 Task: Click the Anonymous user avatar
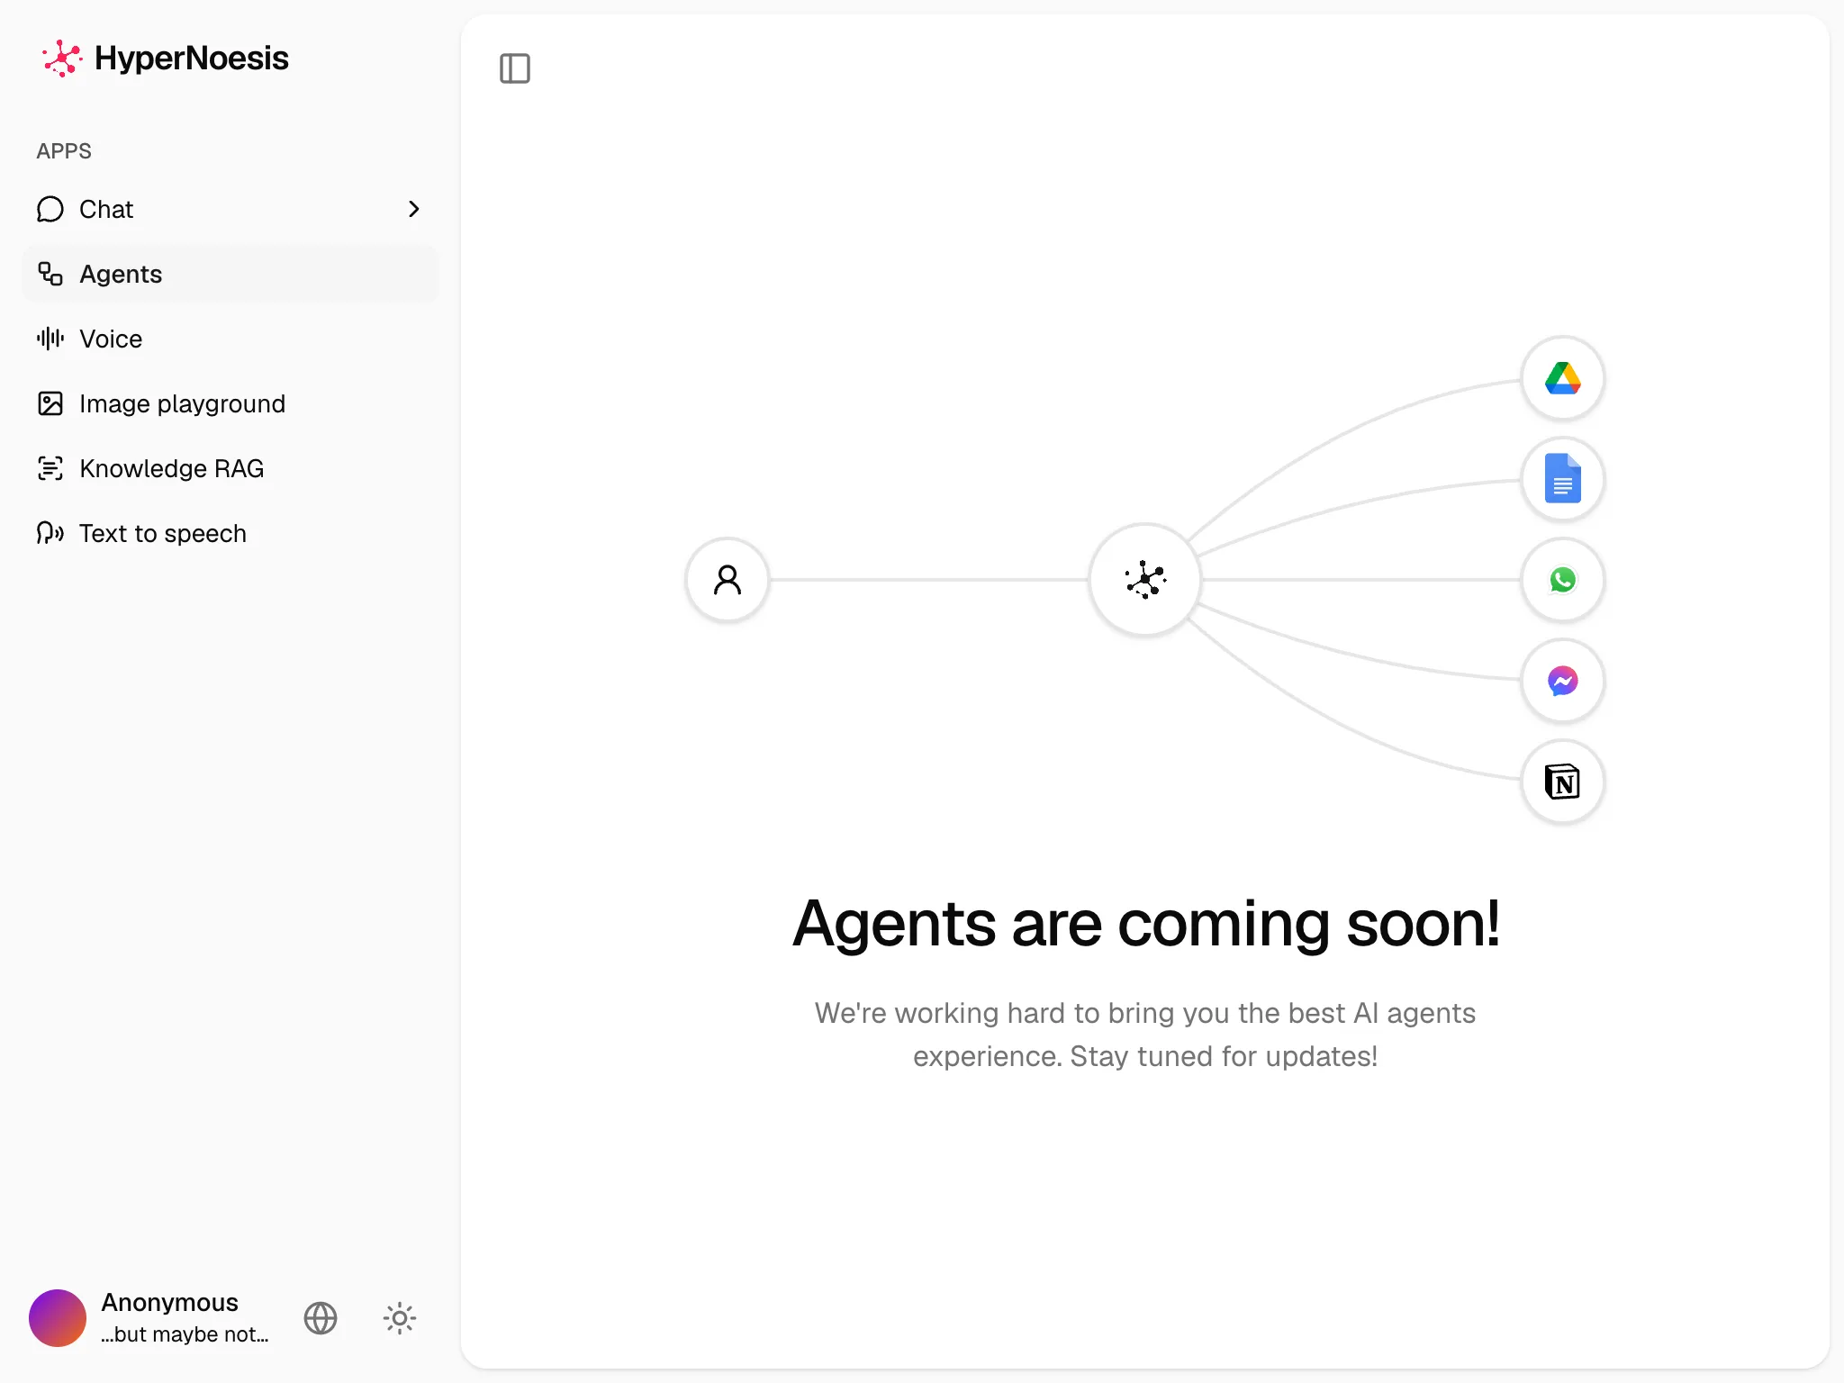[58, 1318]
